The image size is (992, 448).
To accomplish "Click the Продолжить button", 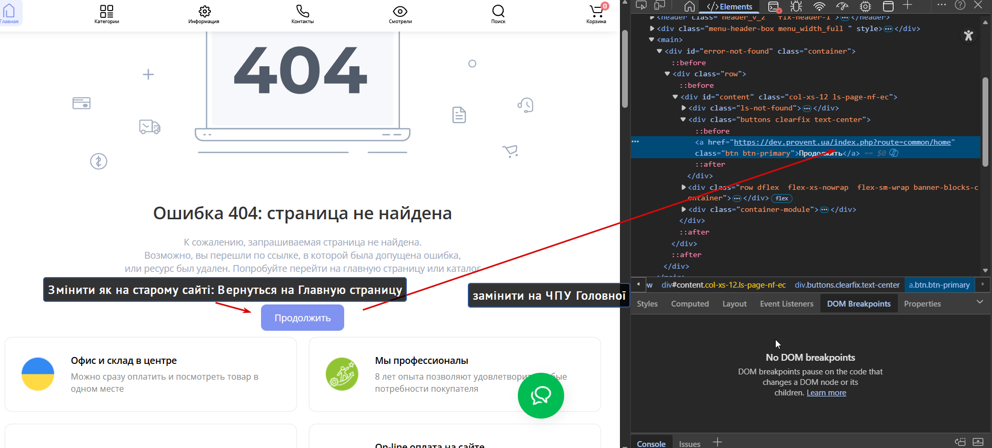I will coord(303,318).
